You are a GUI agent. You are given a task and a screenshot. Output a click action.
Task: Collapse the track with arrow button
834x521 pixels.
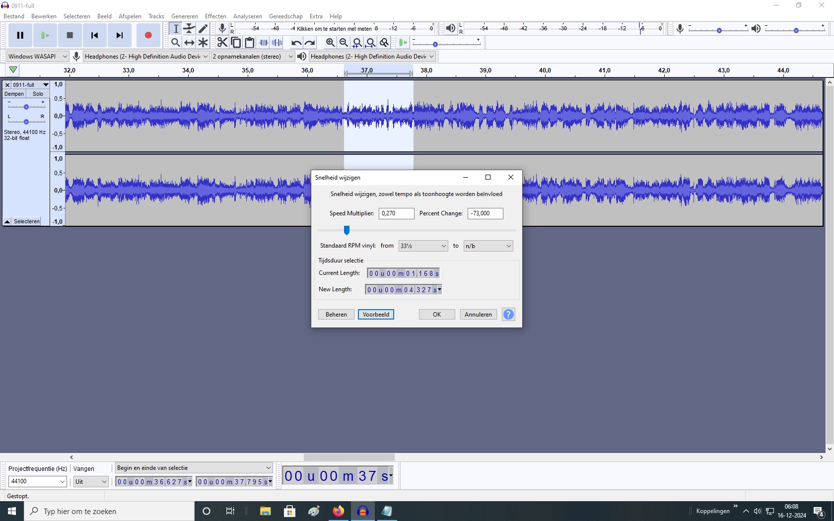(7, 221)
